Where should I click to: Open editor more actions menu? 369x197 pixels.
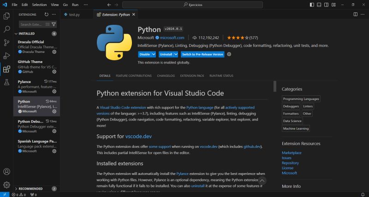coord(363,15)
